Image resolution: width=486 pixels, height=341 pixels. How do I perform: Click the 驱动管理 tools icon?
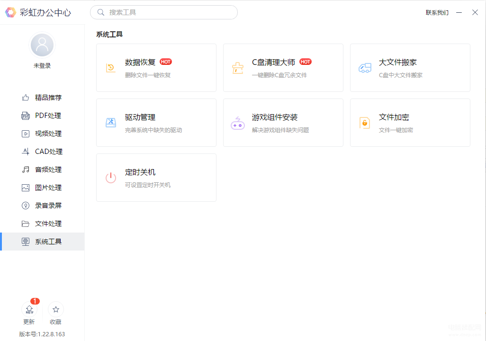(x=111, y=123)
